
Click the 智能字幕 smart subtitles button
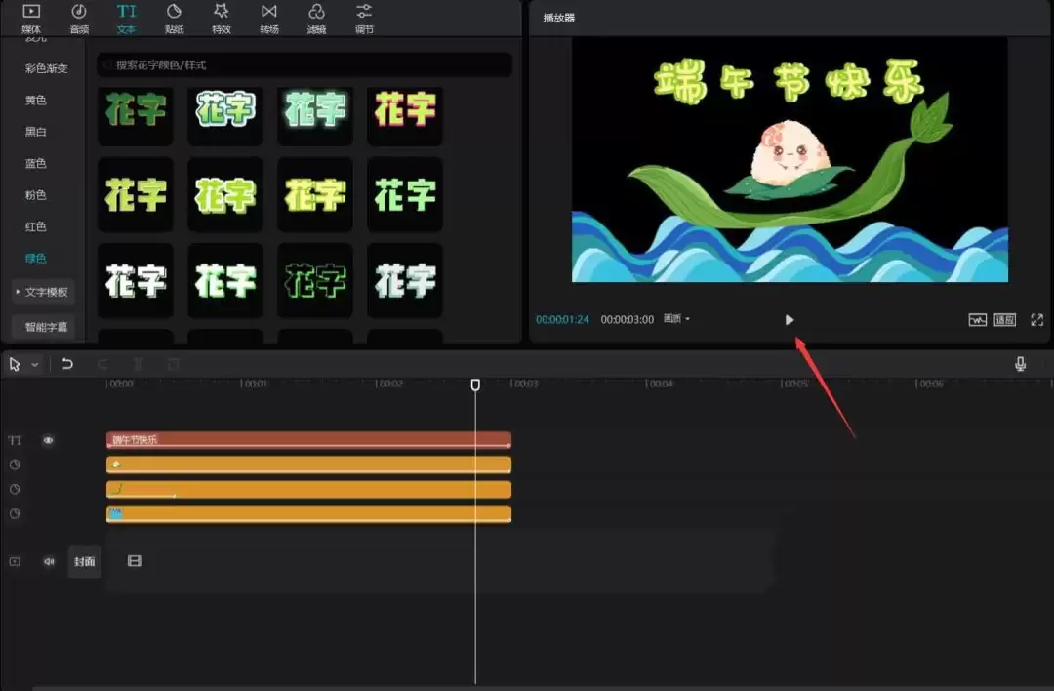44,327
